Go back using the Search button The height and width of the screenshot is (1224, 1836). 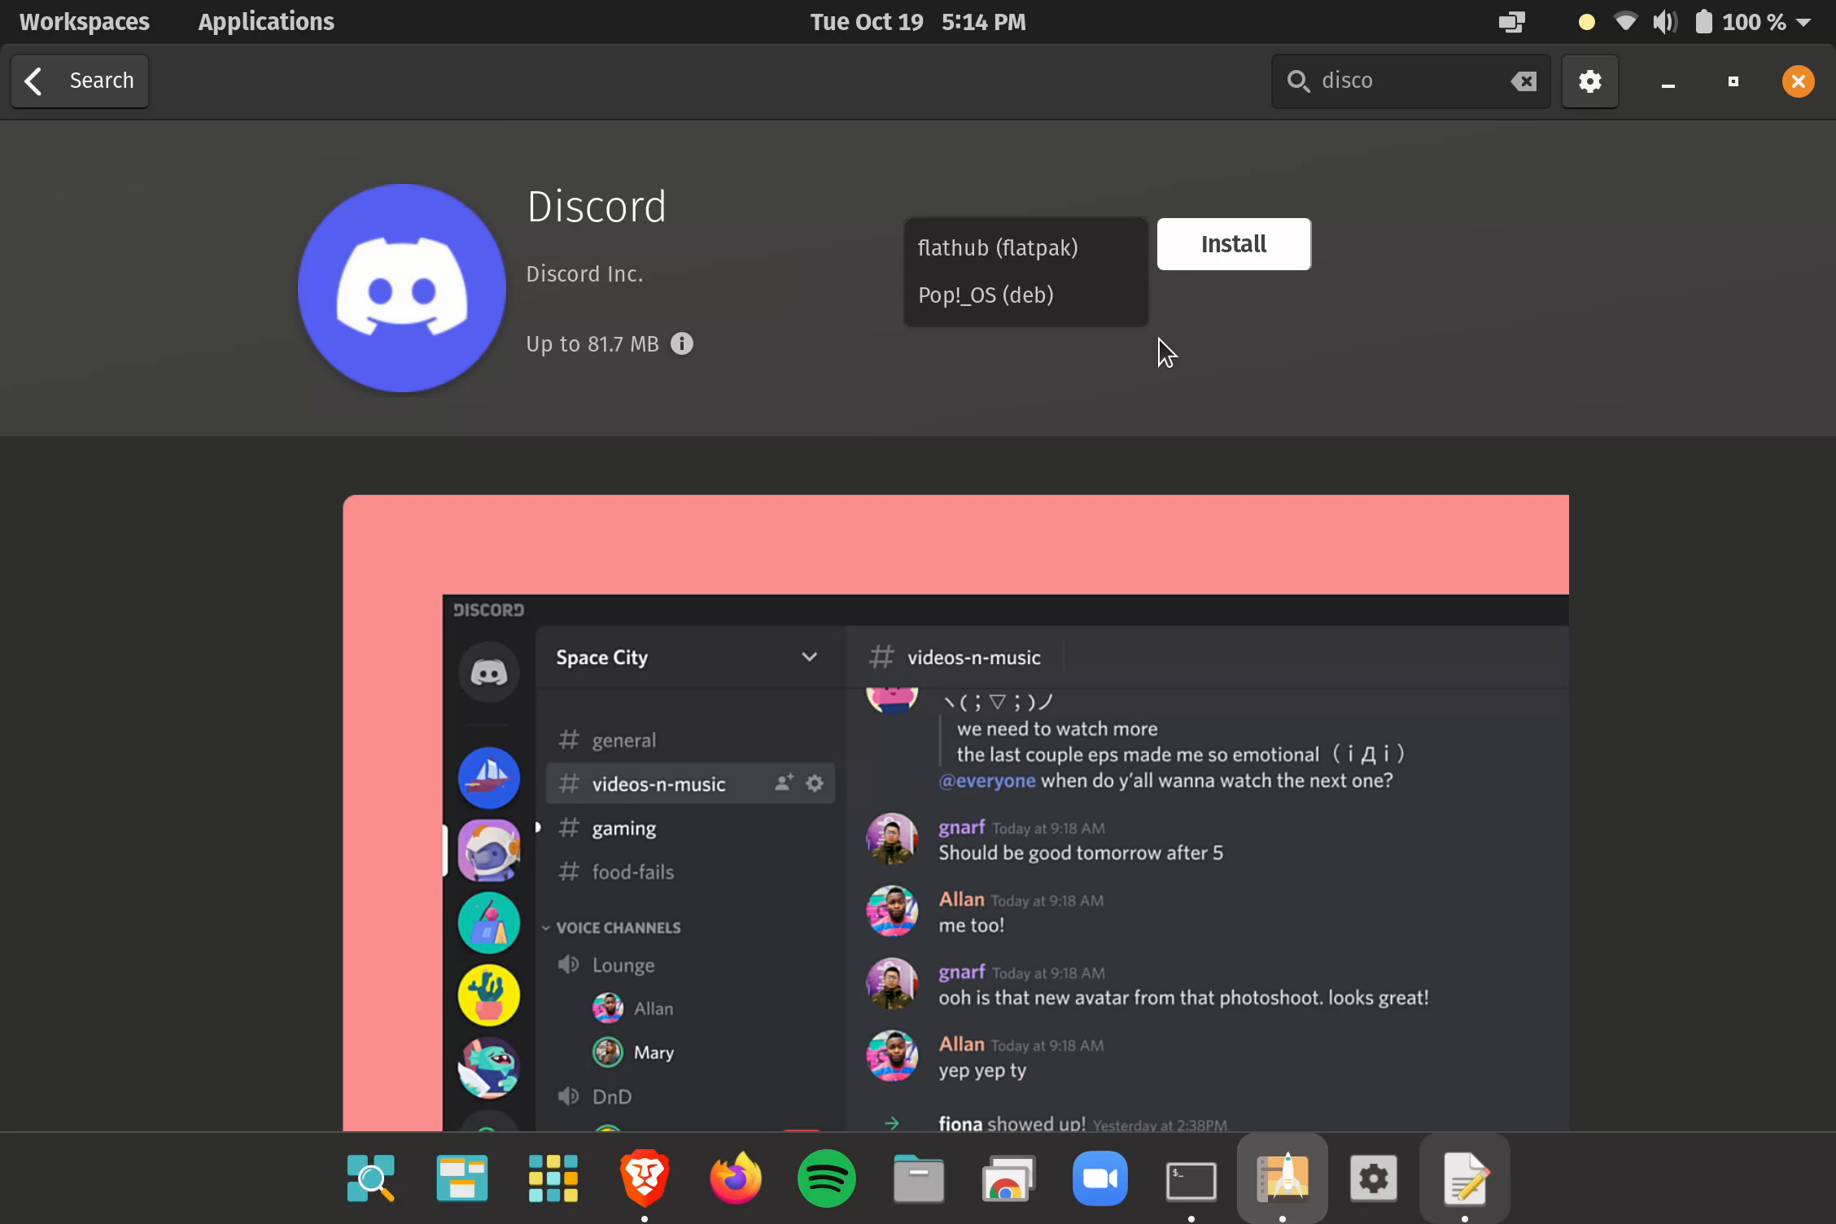tap(79, 81)
